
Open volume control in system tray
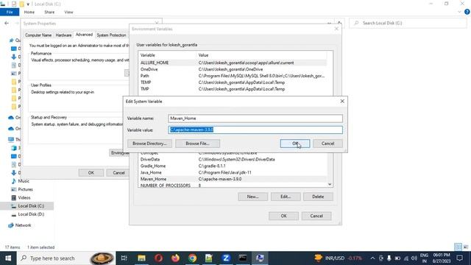tap(414, 258)
